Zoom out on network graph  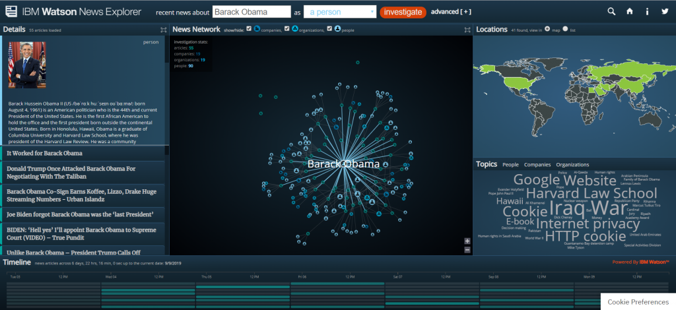(x=467, y=250)
